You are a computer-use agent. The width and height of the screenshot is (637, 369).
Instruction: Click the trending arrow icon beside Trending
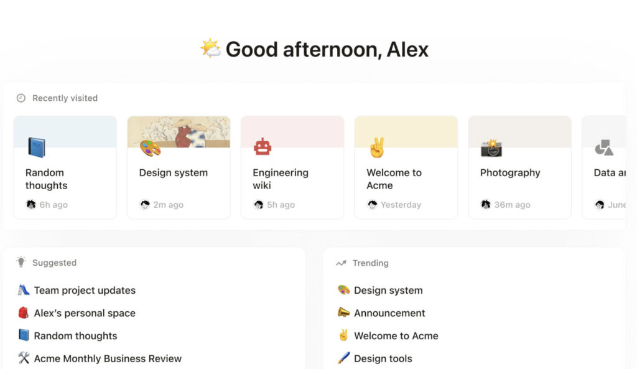(x=342, y=263)
